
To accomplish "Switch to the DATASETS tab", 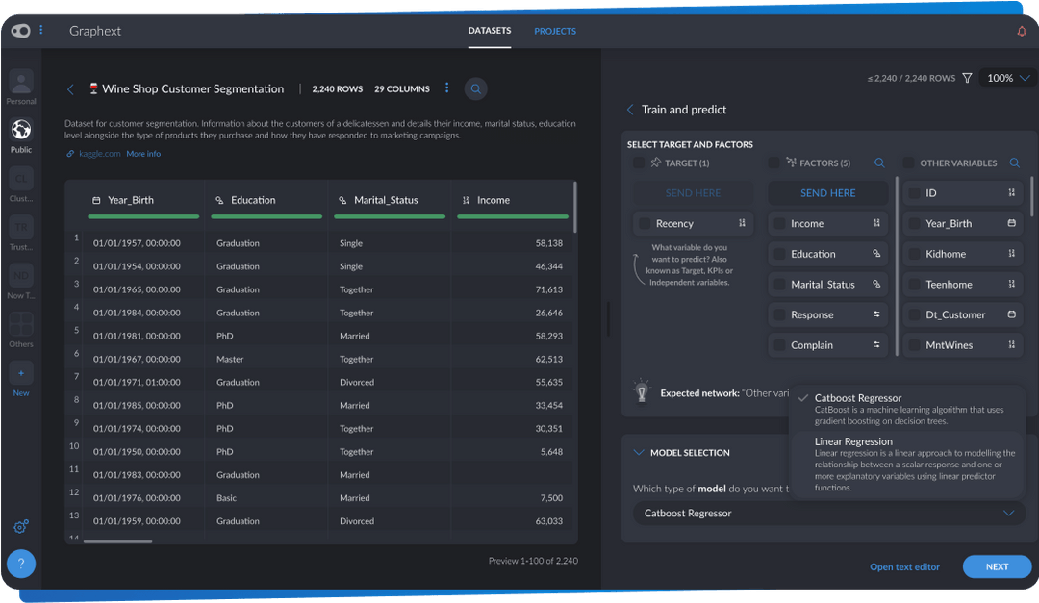I will tap(490, 30).
